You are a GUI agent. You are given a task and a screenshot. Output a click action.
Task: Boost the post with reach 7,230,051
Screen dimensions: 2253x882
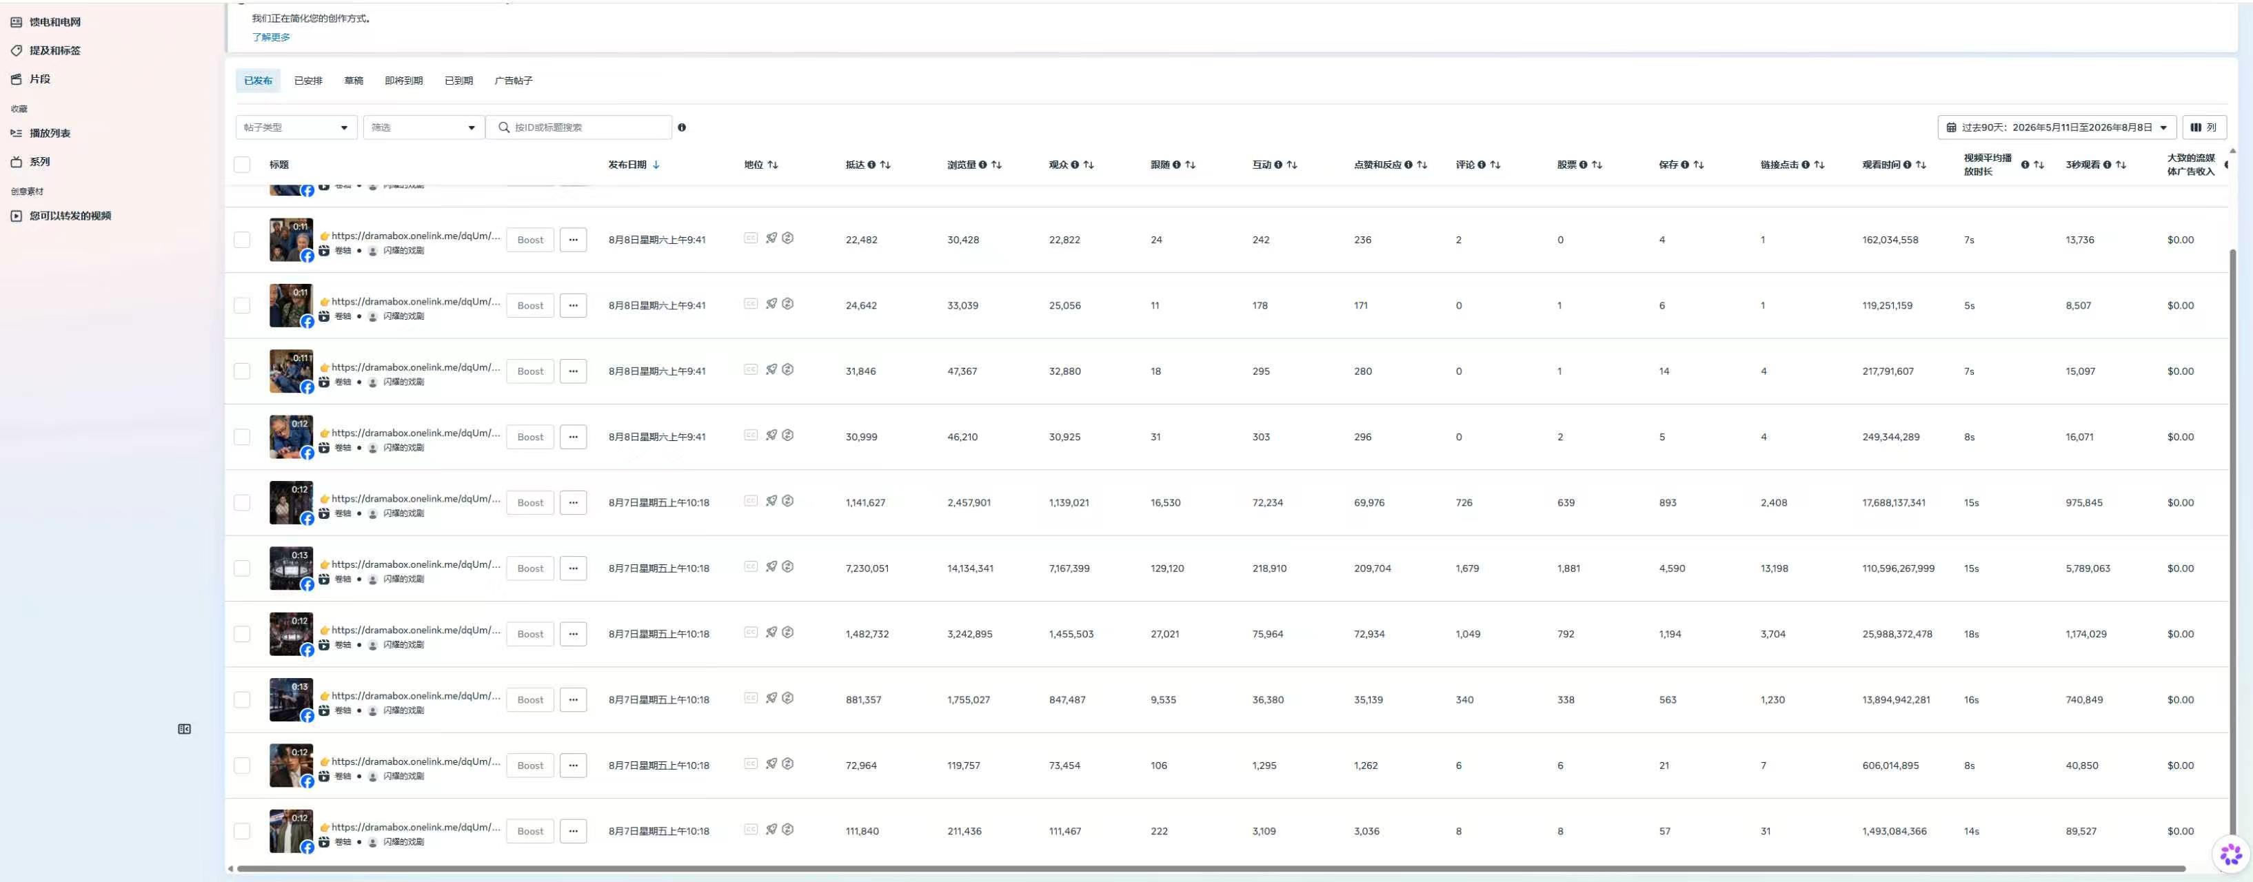point(530,568)
